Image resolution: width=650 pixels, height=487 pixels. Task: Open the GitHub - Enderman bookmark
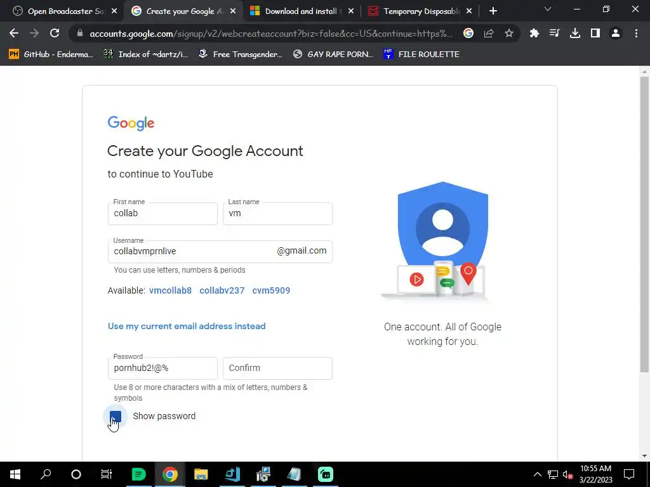coord(51,55)
